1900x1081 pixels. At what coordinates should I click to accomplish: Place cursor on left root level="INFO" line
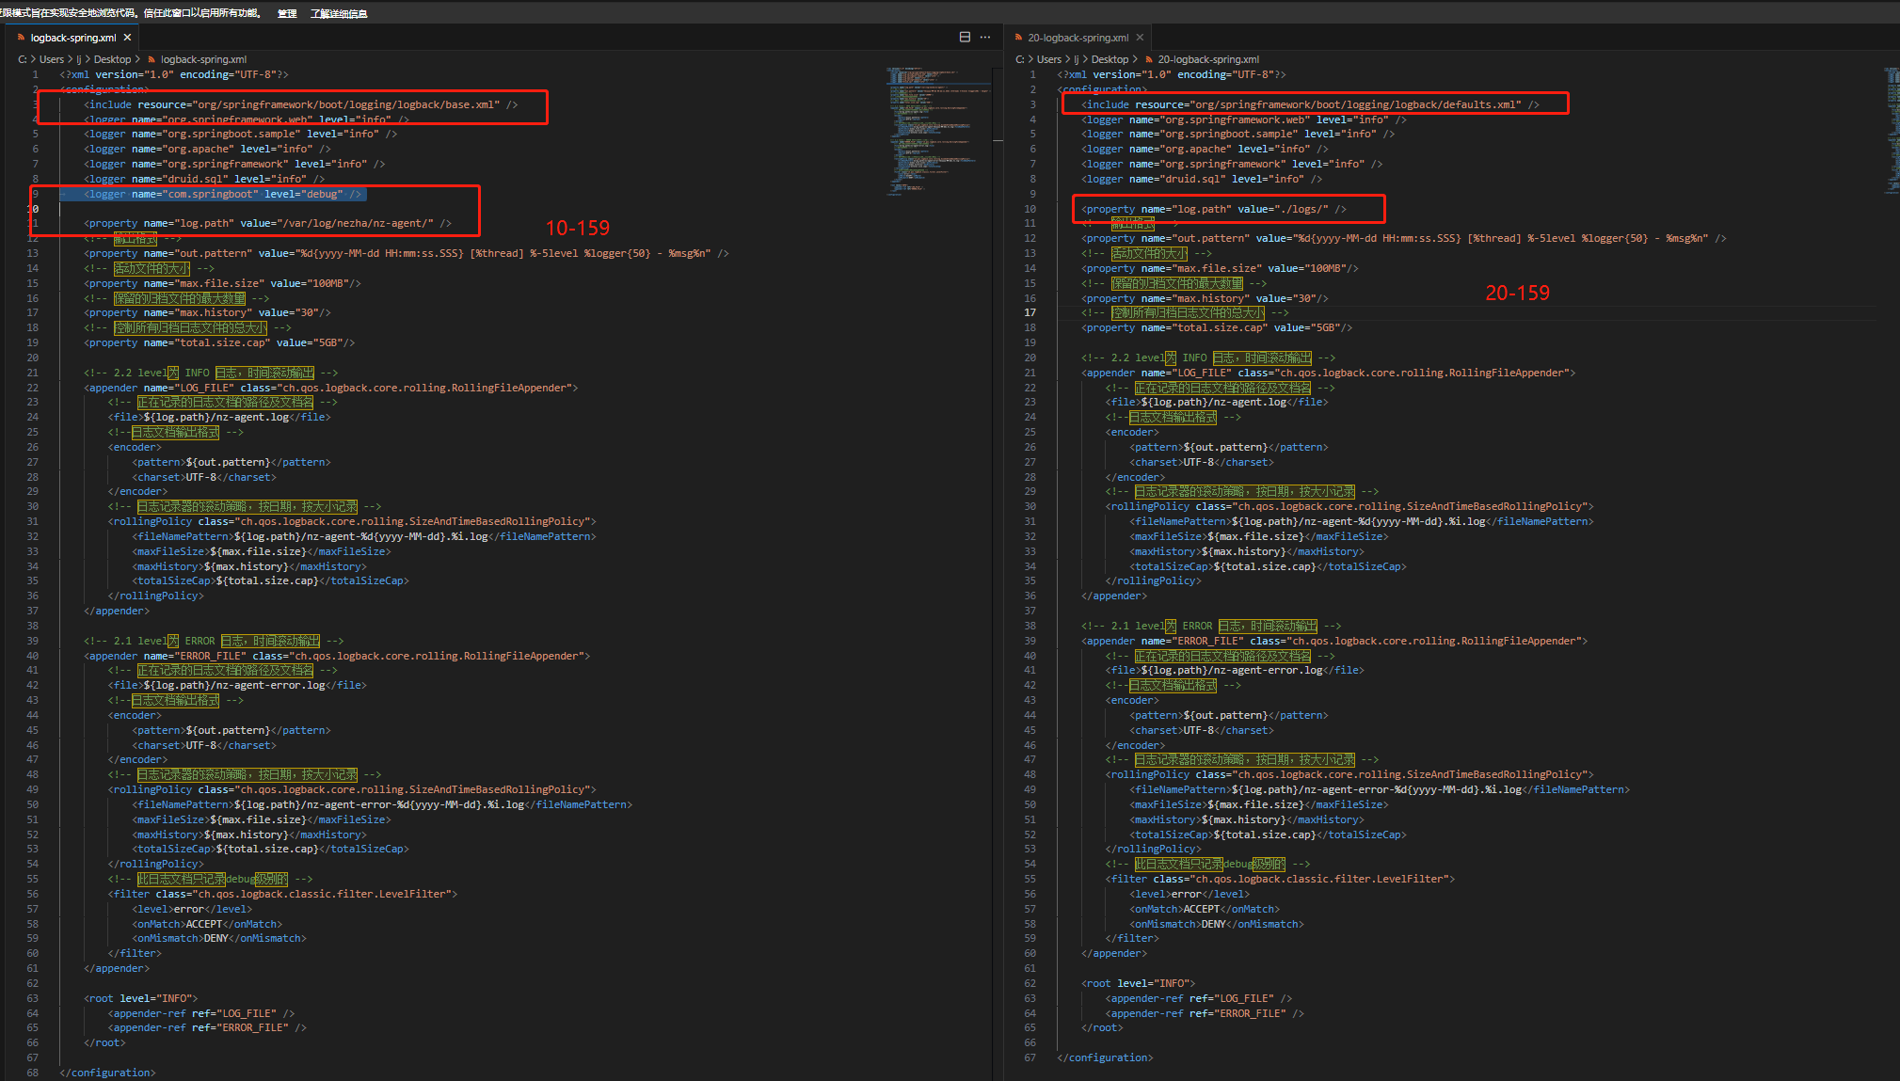[141, 998]
